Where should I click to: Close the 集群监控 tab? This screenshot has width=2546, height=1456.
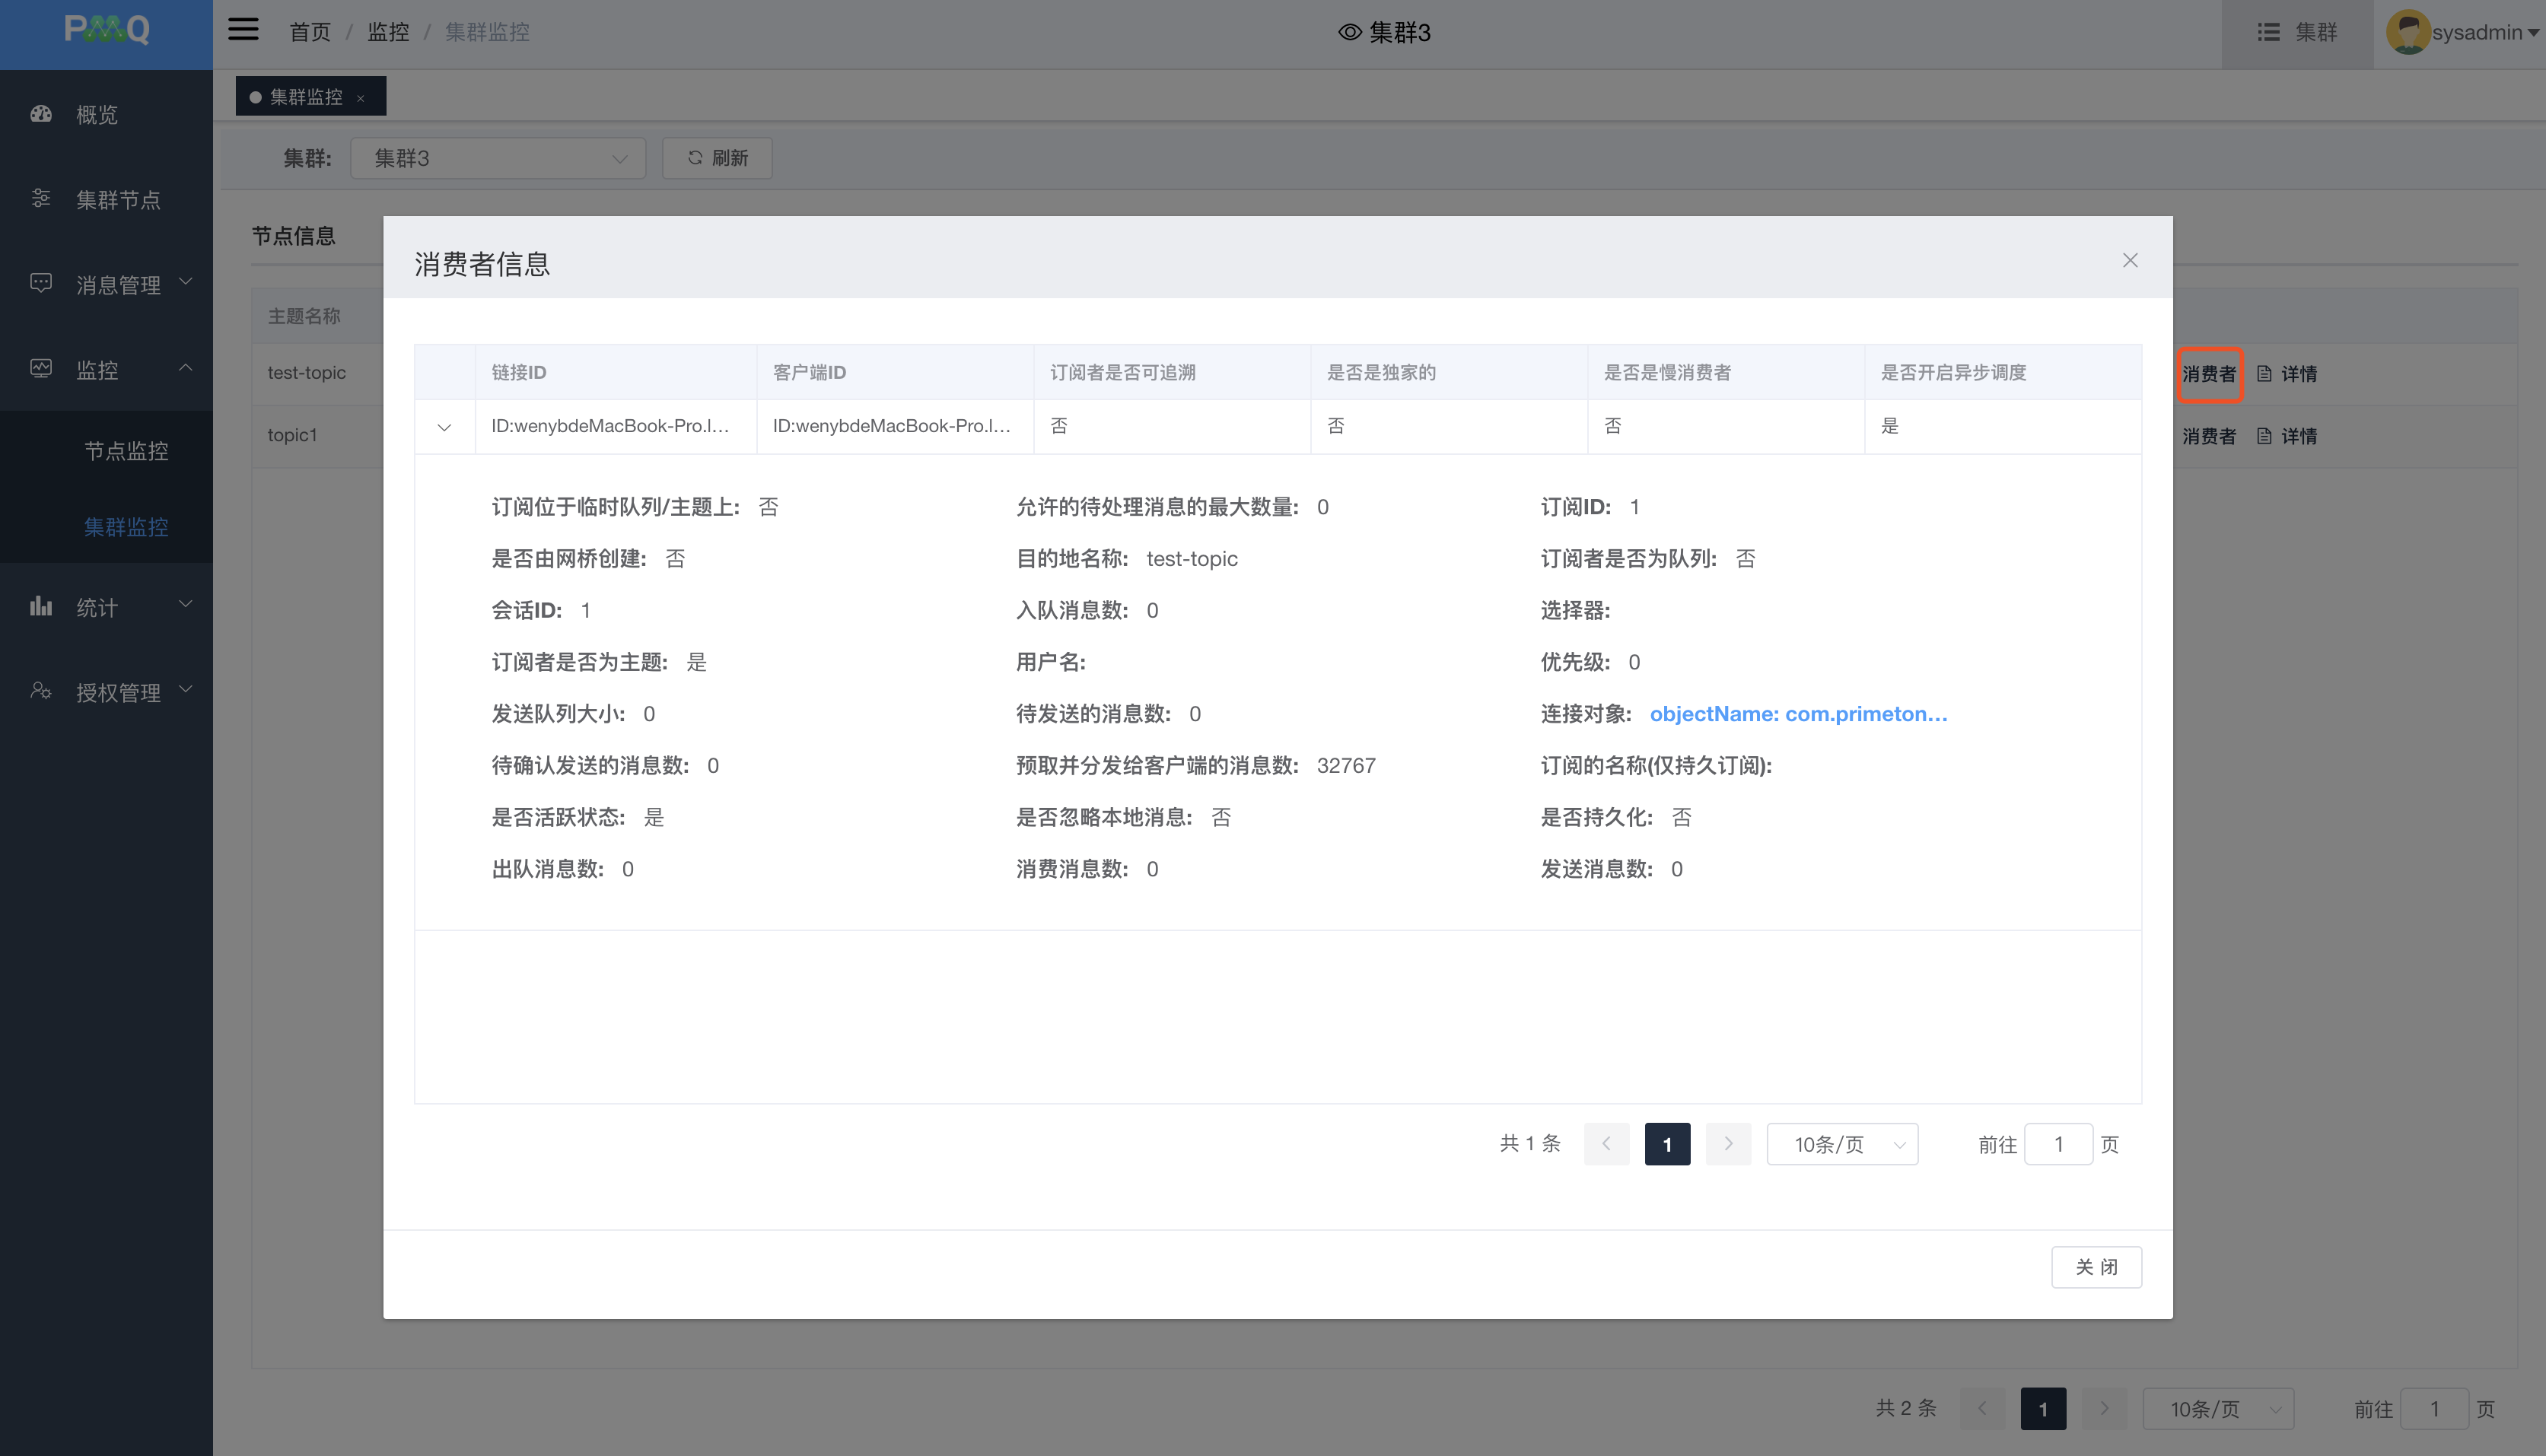coord(361,98)
